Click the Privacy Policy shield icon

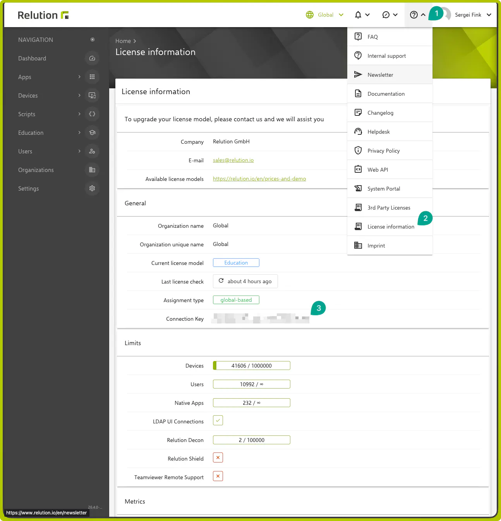click(x=358, y=150)
